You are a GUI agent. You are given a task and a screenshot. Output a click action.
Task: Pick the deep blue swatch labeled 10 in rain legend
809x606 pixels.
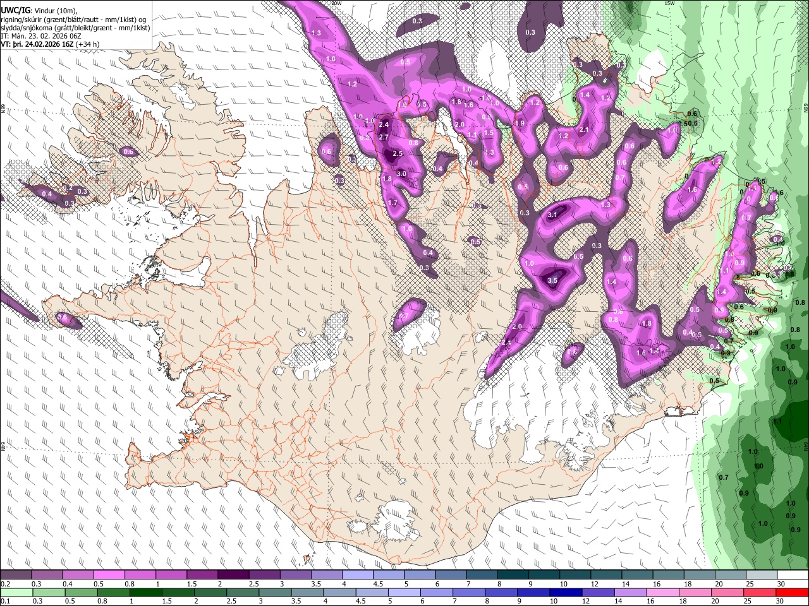coord(565,592)
